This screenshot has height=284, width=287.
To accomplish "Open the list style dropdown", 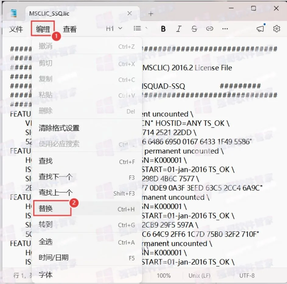I will pyautogui.click(x=140, y=28).
